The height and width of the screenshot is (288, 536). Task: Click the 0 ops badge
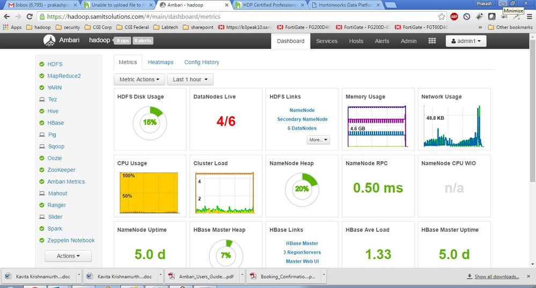[122, 41]
